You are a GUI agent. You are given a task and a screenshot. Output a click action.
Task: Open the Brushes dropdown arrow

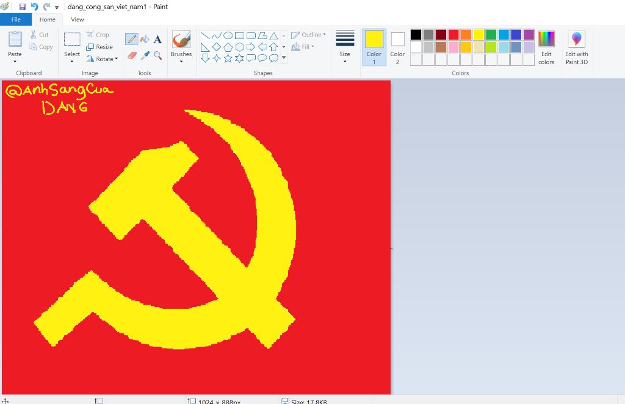pos(181,62)
